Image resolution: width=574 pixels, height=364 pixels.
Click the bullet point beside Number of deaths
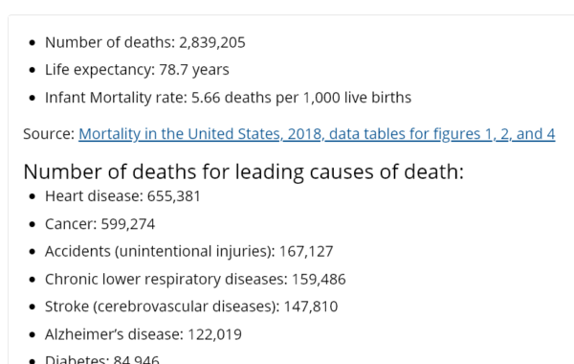[33, 43]
